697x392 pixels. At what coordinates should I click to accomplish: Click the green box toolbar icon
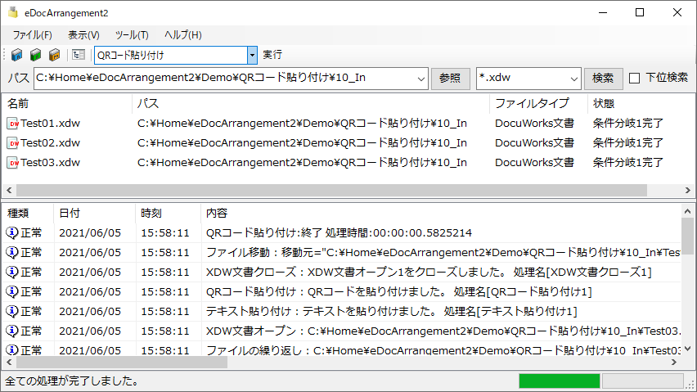coord(35,55)
